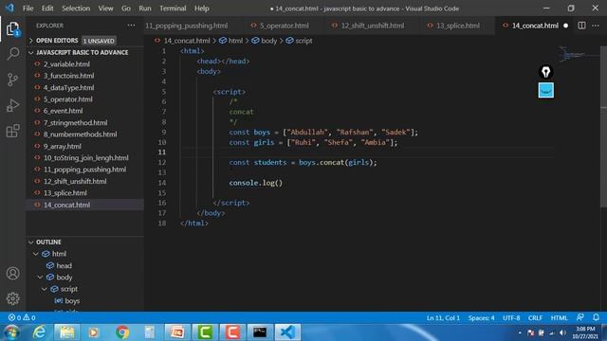Open the Extensions view

coord(12,131)
